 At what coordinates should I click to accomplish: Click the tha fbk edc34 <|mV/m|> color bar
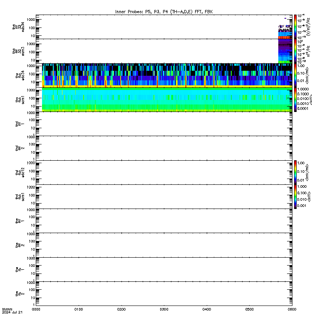tap(295, 75)
